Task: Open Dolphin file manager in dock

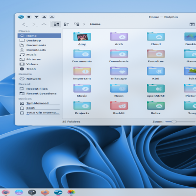Action: tap(58, 192)
